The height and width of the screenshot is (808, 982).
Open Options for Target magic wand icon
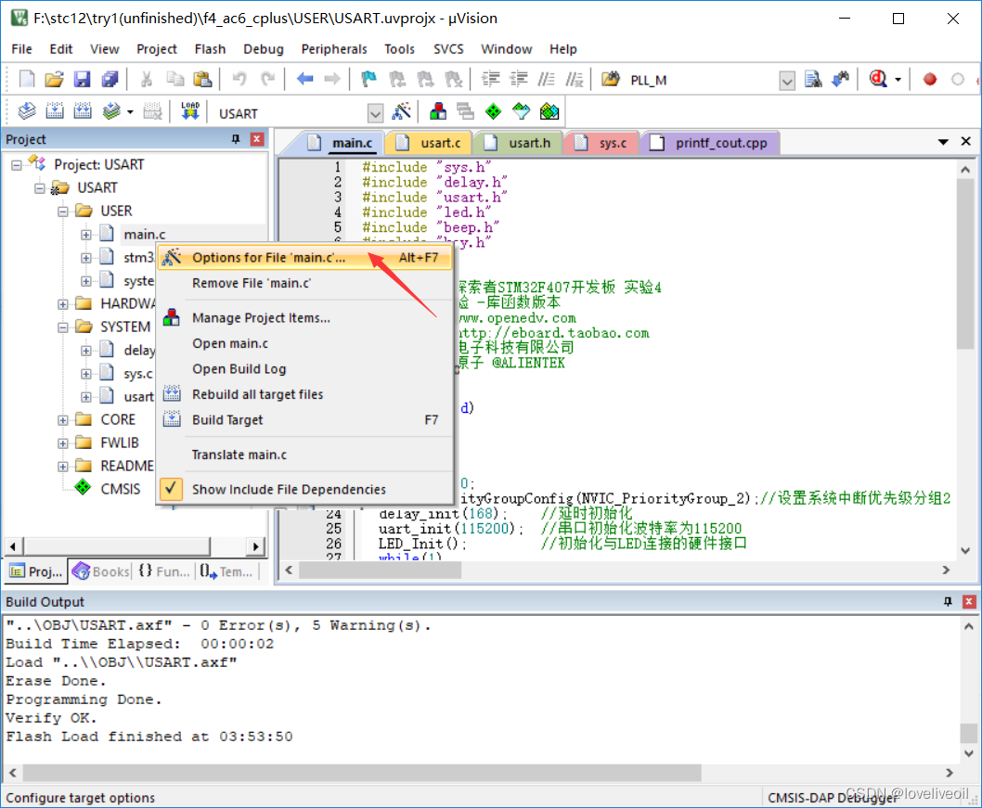tap(402, 112)
